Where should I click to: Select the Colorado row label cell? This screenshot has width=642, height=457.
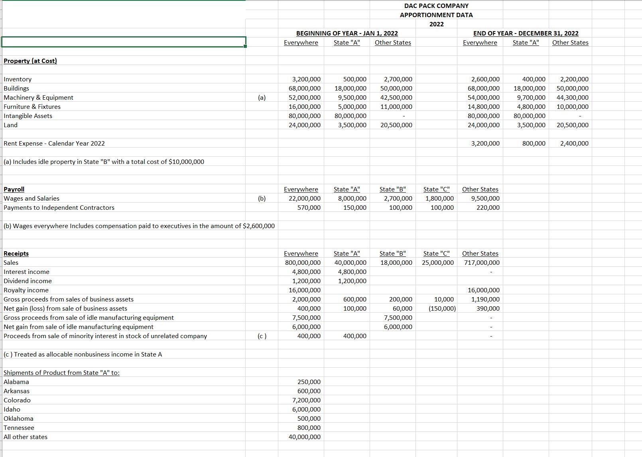[x=16, y=400]
